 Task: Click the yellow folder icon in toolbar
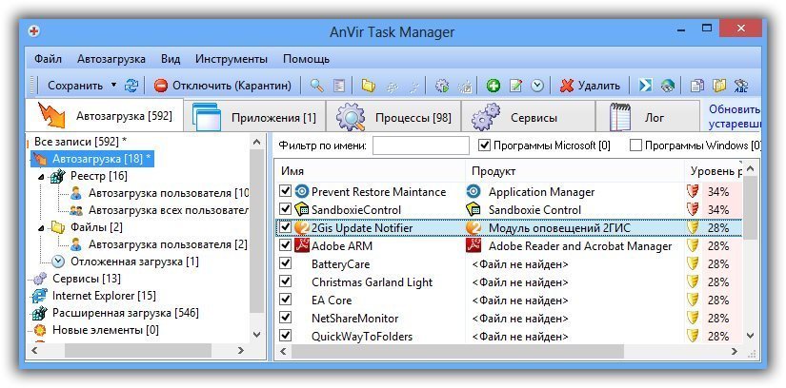[x=369, y=86]
